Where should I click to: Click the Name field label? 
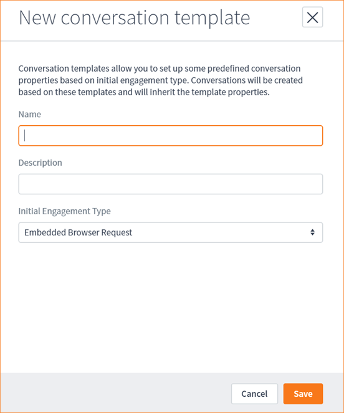tap(30, 115)
